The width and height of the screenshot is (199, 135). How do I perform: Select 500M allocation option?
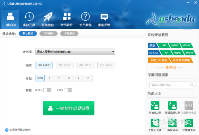(40, 78)
